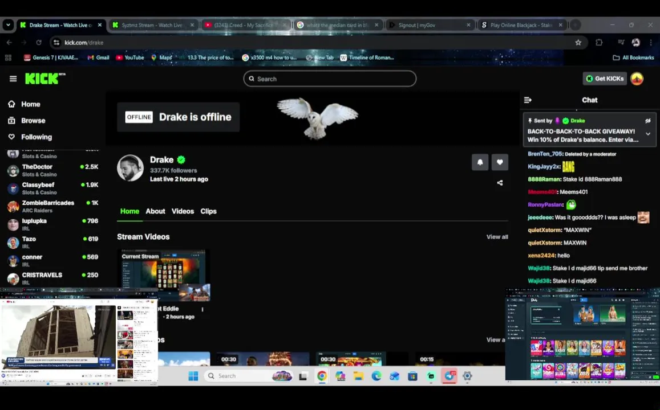Open luplupka channel in sidebar
The height and width of the screenshot is (410, 660).
point(52,224)
